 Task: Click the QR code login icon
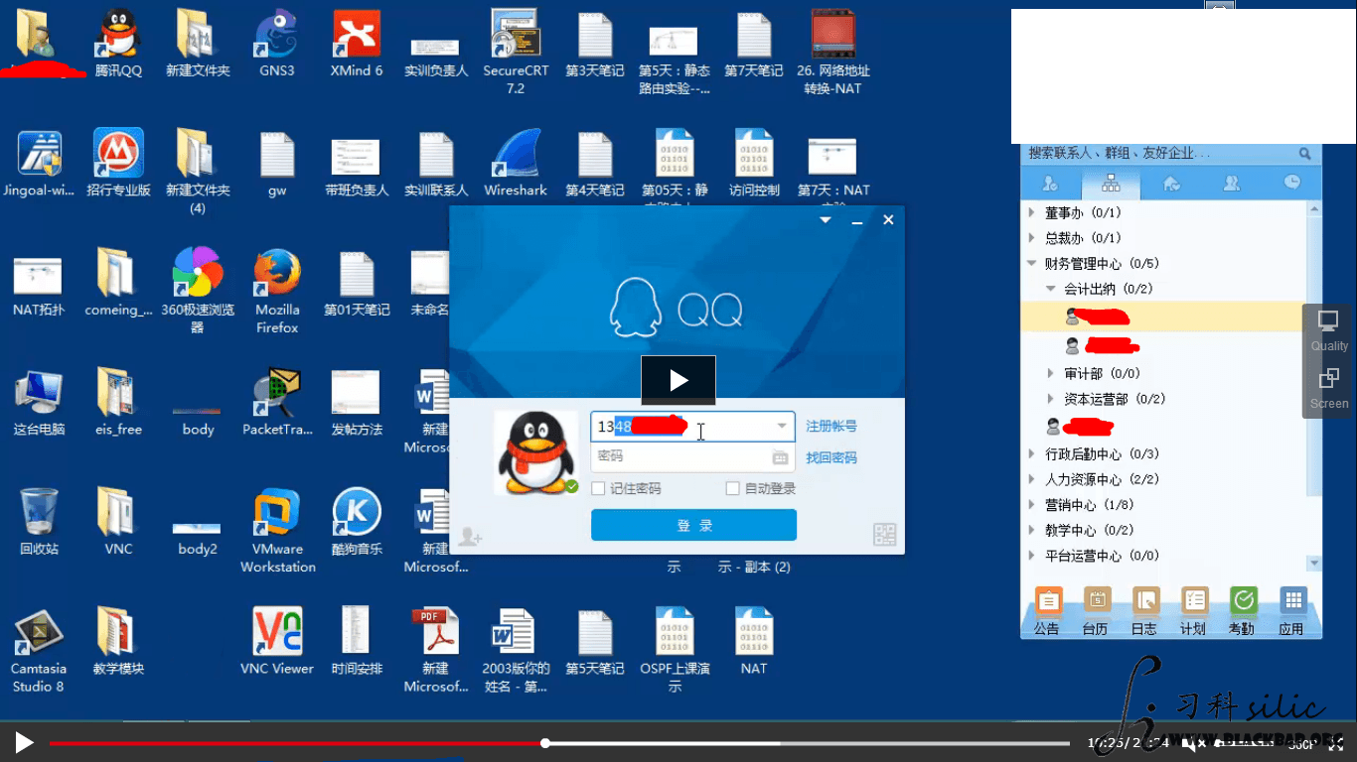pos(884,534)
